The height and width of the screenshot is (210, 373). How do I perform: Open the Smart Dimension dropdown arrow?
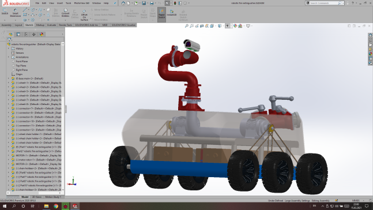coord(15,20)
